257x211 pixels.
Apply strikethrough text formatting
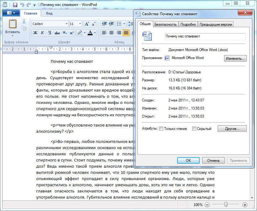(57, 33)
